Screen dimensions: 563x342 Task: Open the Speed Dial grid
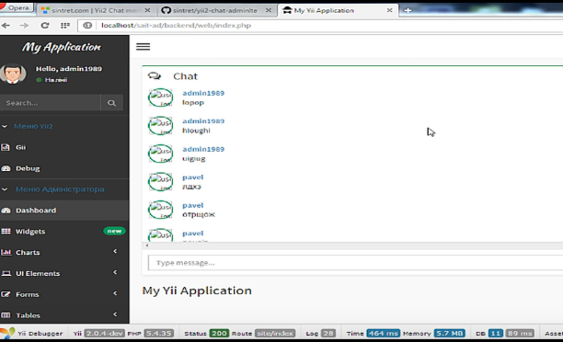[x=65, y=26]
